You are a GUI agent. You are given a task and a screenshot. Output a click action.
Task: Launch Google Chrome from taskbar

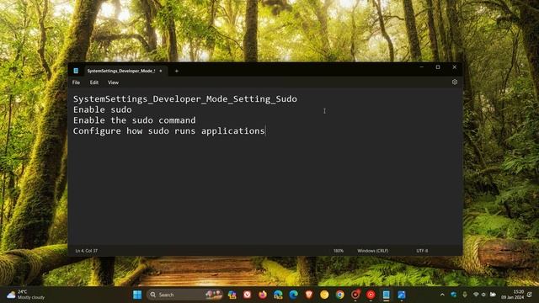click(339, 295)
